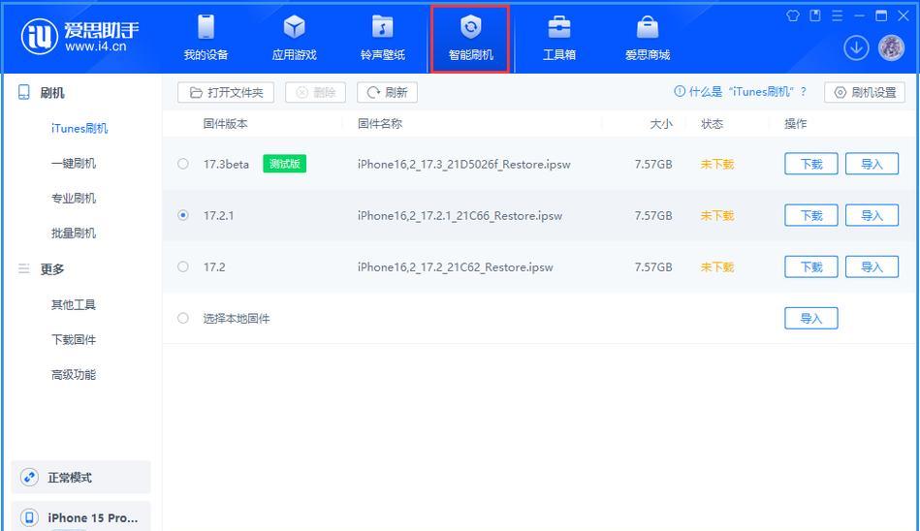Click the 刷机 sidebar header icon
Viewport: 920px width, 531px height.
(x=24, y=92)
